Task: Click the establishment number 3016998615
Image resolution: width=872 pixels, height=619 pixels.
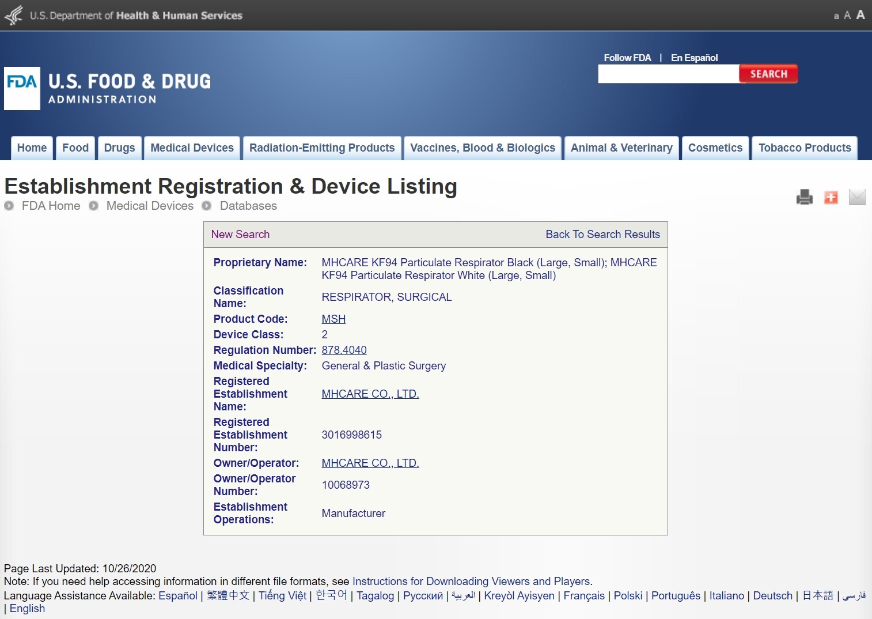Action: point(352,435)
